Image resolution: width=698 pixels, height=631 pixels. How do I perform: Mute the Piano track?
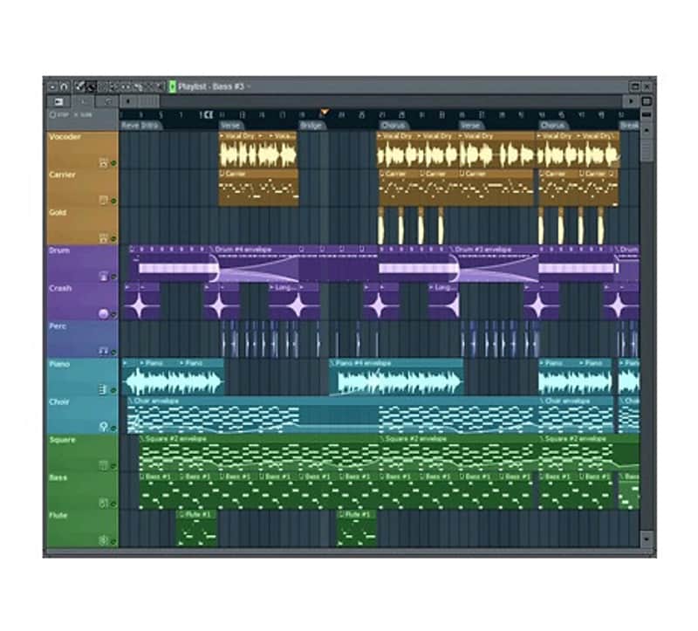tap(113, 390)
